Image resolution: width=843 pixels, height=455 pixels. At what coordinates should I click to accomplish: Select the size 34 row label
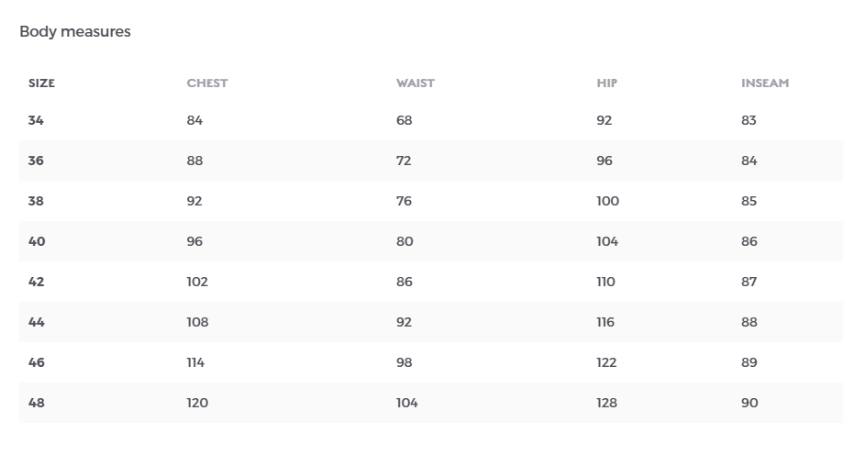point(36,120)
